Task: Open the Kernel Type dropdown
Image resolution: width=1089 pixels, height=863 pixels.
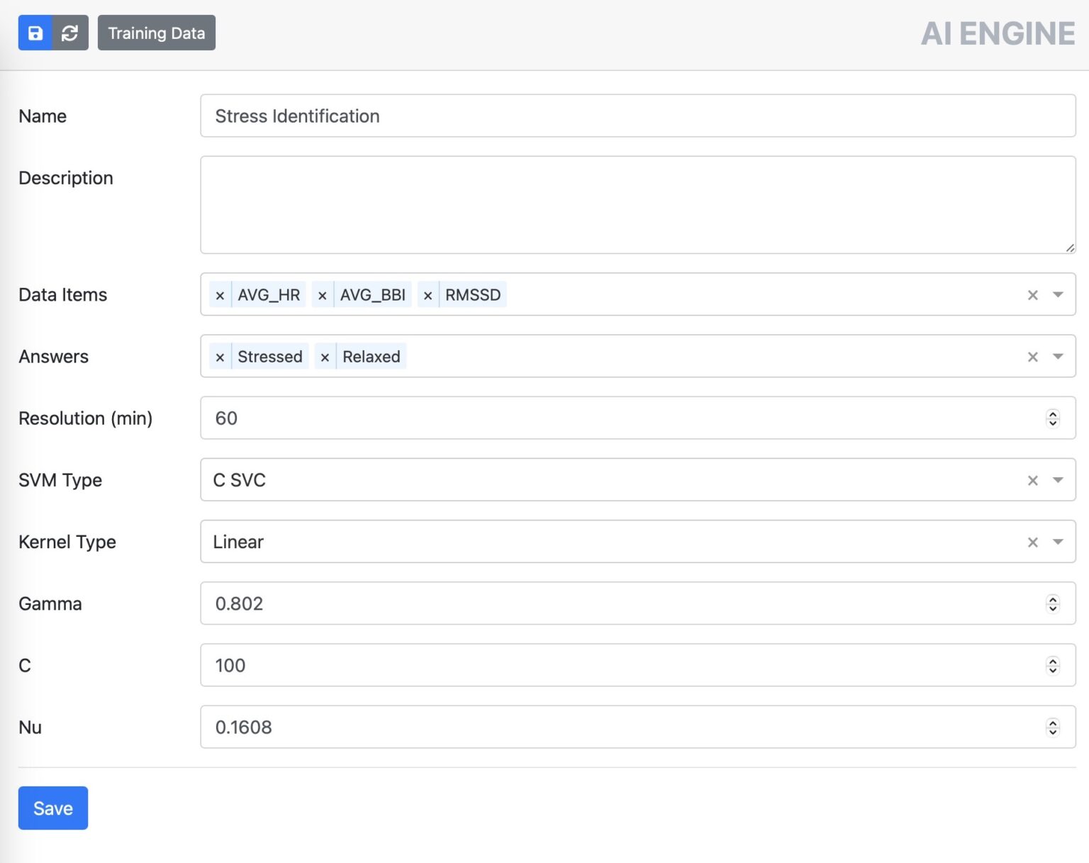Action: point(1058,542)
